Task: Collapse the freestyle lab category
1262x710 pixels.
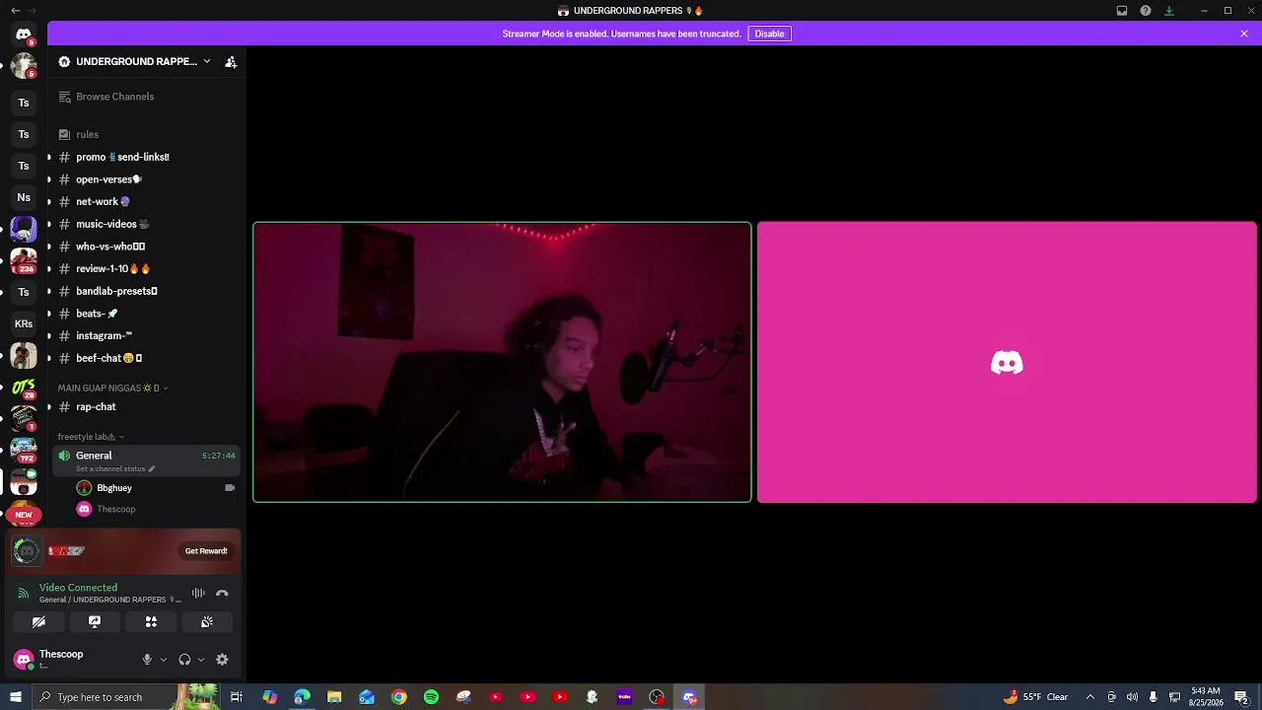Action: click(x=91, y=437)
